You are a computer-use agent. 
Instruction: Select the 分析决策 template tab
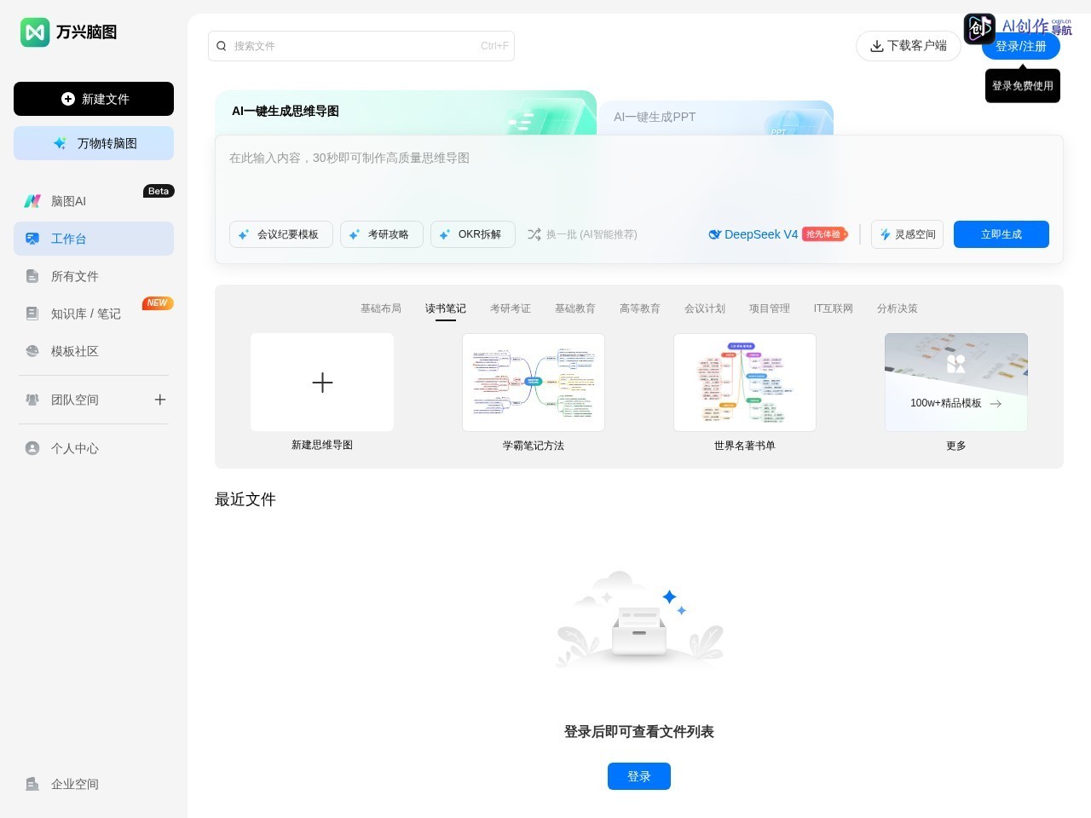898,308
